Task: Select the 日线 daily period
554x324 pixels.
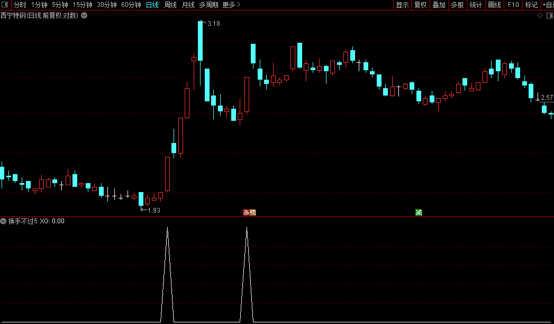Action: pos(152,5)
